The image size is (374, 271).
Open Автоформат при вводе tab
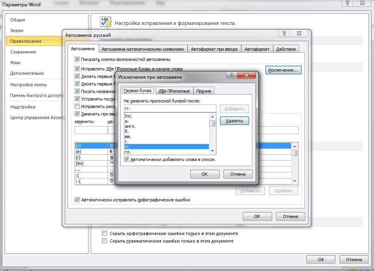click(x=214, y=49)
